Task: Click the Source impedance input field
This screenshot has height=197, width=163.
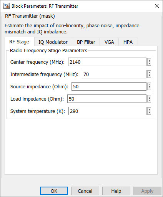Action: (109, 86)
